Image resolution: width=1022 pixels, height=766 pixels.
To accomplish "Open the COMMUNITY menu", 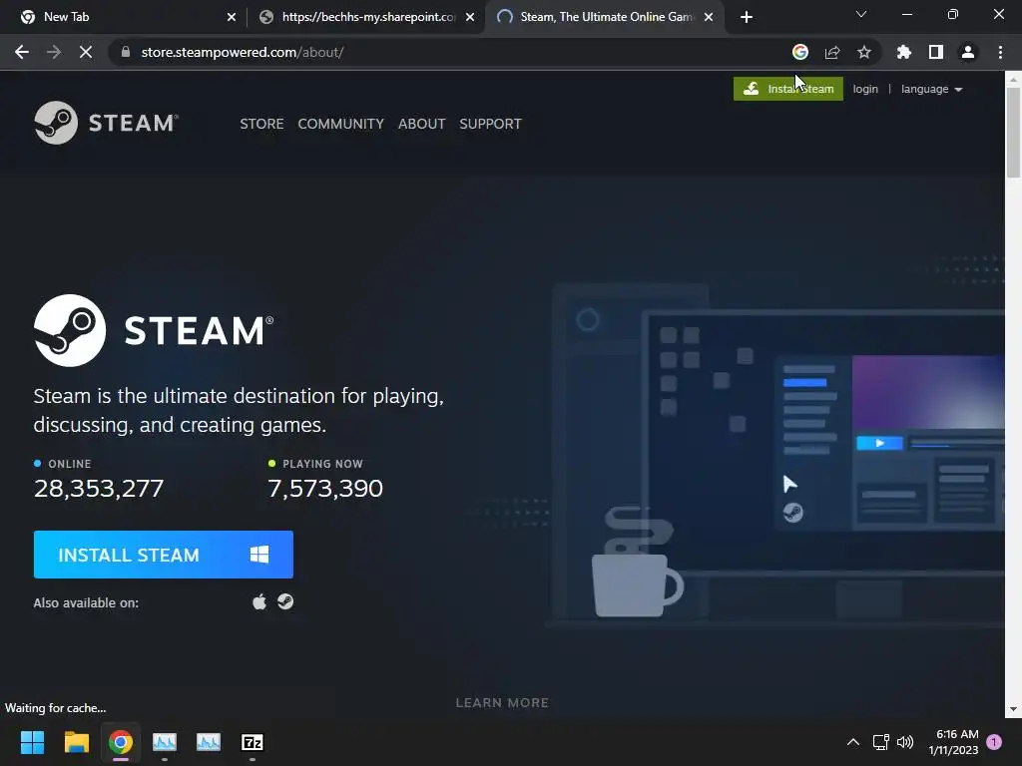I will (341, 124).
